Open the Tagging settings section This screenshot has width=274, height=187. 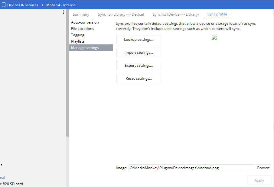[x=77, y=35]
